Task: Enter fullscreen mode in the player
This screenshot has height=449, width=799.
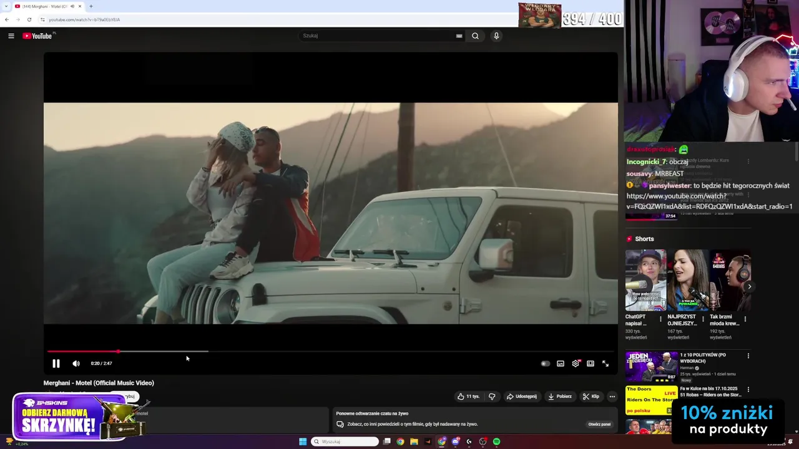Action: pyautogui.click(x=605, y=364)
